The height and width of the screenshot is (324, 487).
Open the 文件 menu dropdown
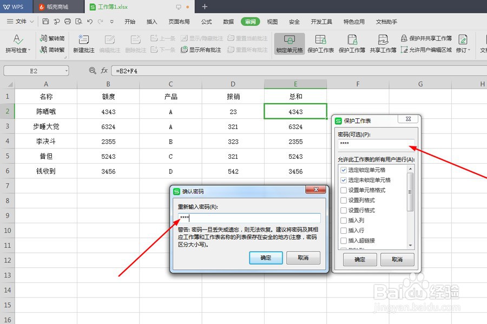point(20,22)
